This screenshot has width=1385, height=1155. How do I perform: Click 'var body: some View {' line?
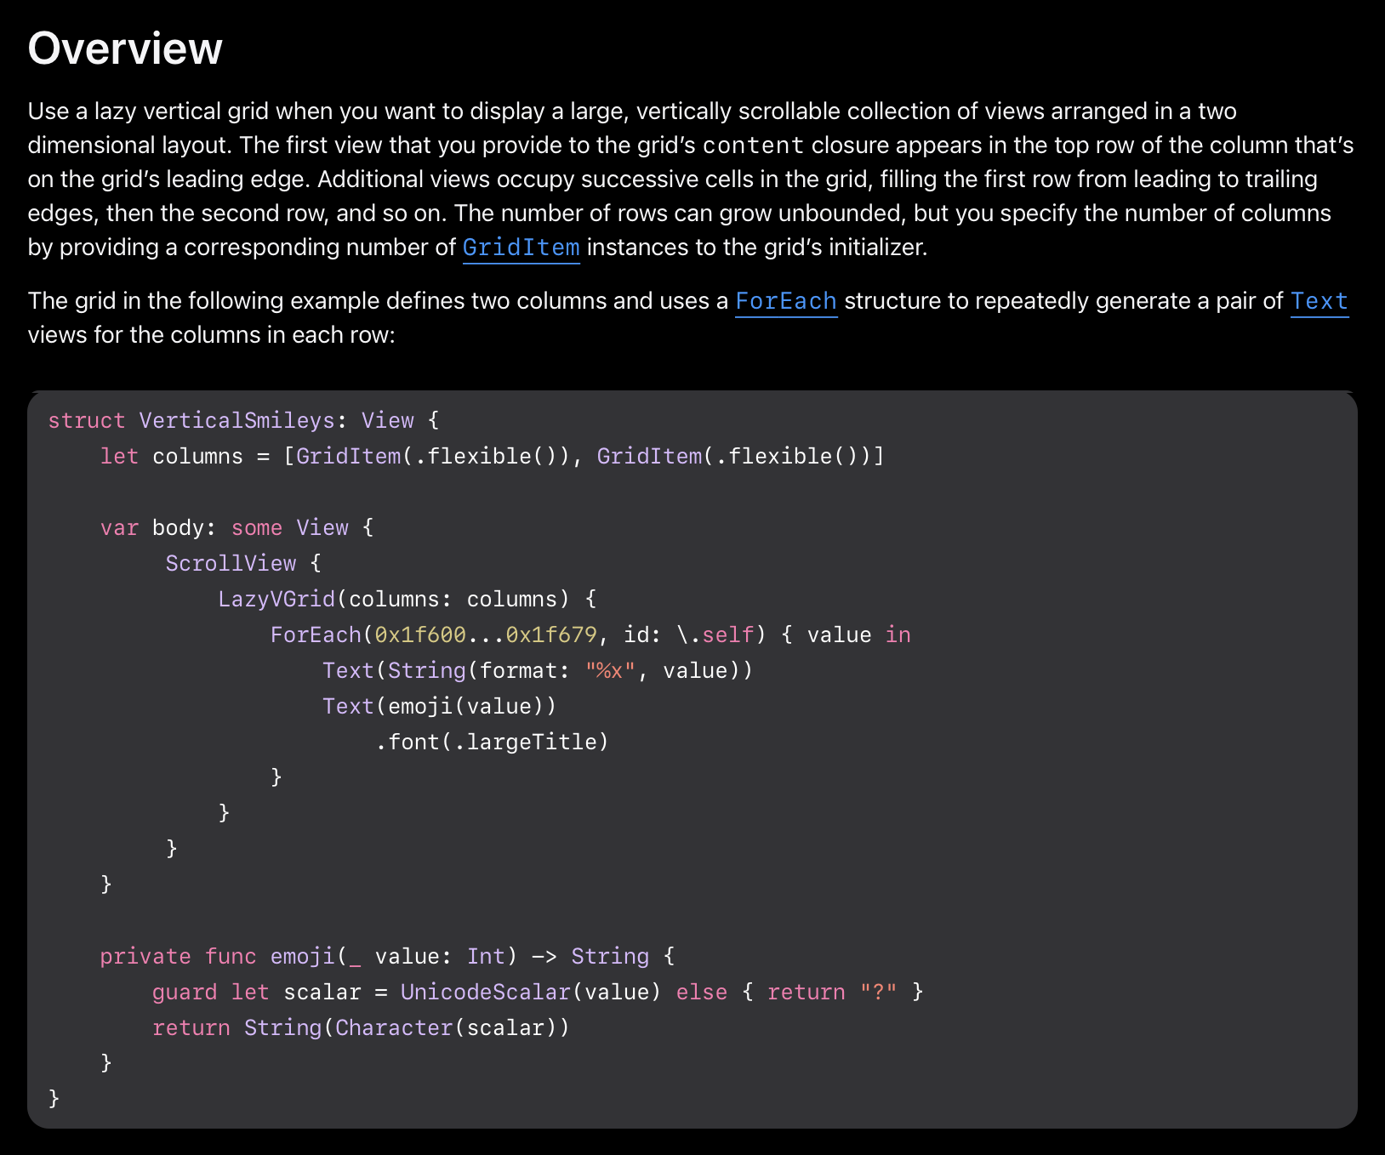(x=237, y=527)
